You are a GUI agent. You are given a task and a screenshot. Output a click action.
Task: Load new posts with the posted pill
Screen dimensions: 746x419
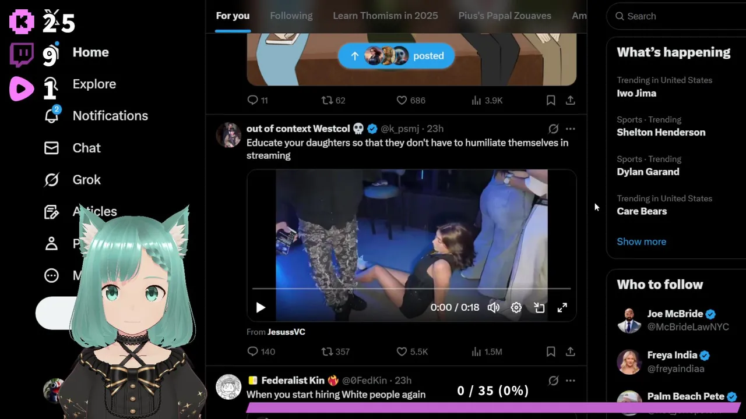(x=396, y=56)
